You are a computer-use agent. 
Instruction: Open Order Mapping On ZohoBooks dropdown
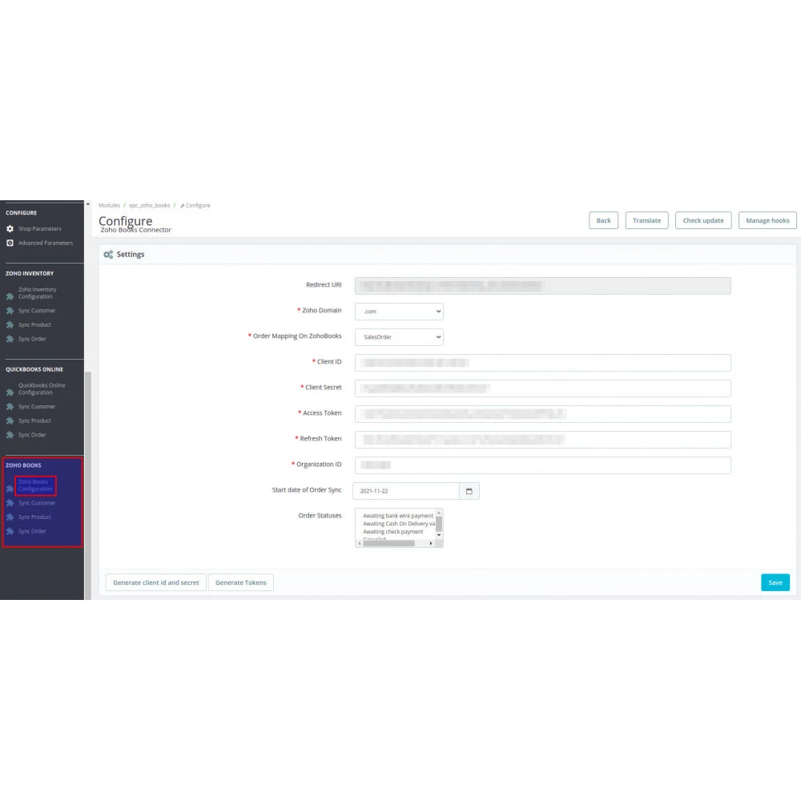399,337
